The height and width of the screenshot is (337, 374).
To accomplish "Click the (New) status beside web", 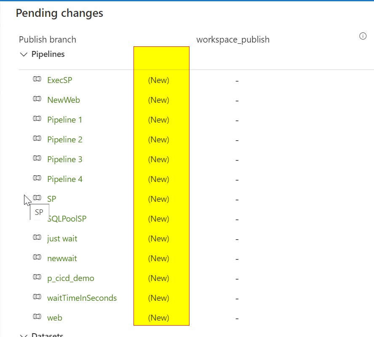I will pos(158,318).
